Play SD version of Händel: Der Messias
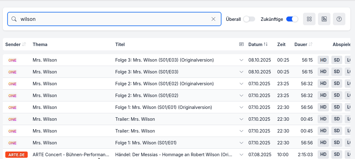The height and width of the screenshot is (159, 355). tap(337, 155)
